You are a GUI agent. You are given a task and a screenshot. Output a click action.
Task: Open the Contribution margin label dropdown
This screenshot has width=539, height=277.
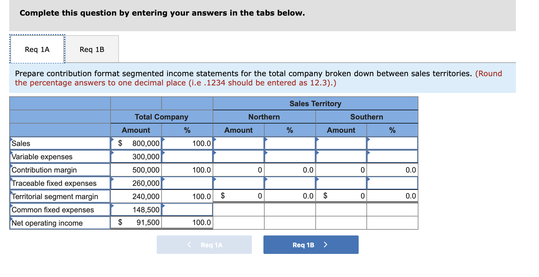pos(60,170)
